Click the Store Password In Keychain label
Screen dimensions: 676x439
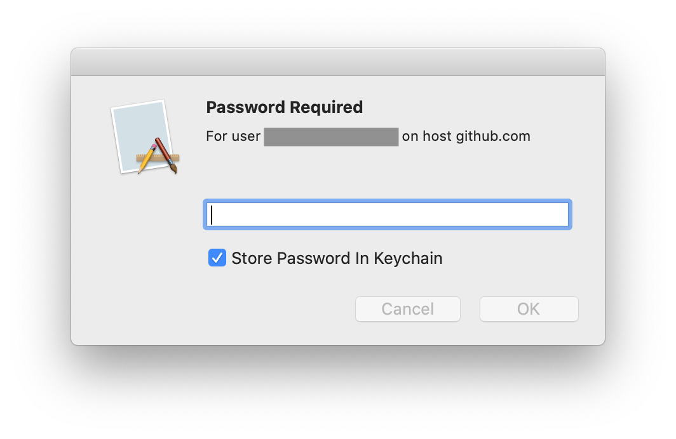(x=337, y=258)
